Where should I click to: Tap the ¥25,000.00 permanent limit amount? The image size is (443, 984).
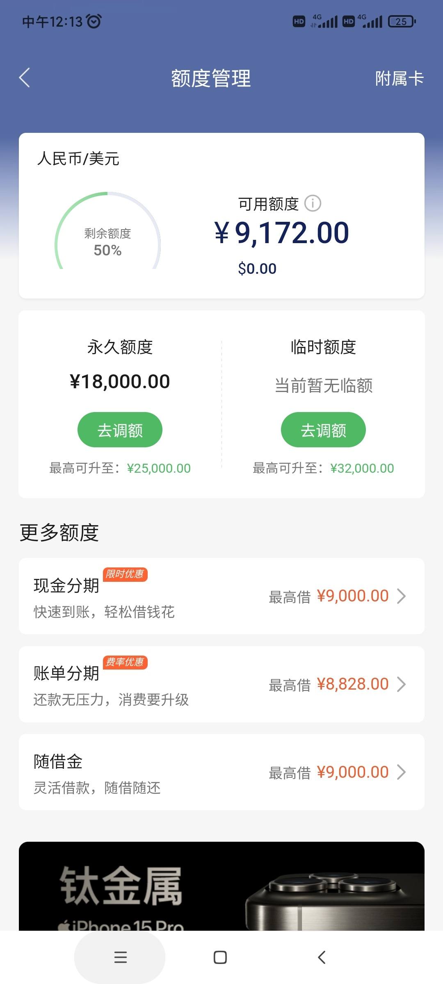[159, 468]
